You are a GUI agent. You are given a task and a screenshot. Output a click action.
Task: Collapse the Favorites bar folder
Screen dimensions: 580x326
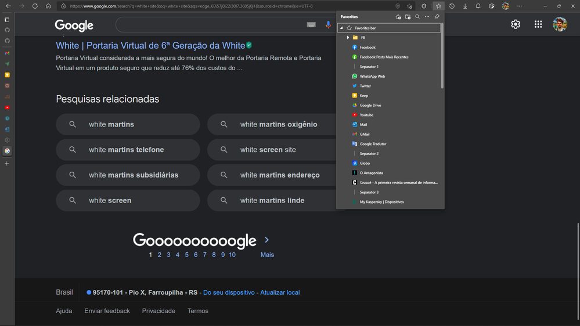click(341, 28)
